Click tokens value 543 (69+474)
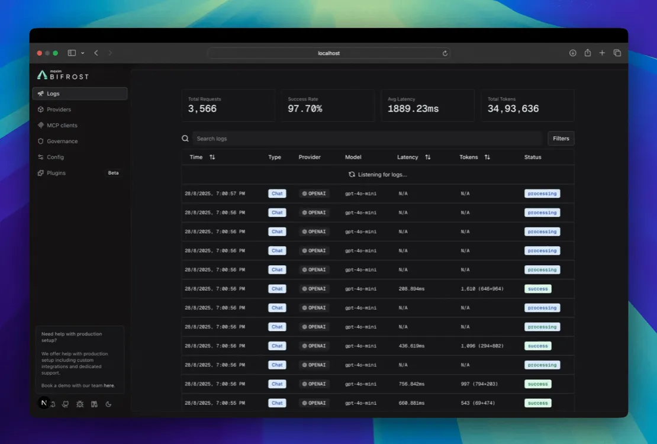Image resolution: width=657 pixels, height=444 pixels. coord(478,403)
